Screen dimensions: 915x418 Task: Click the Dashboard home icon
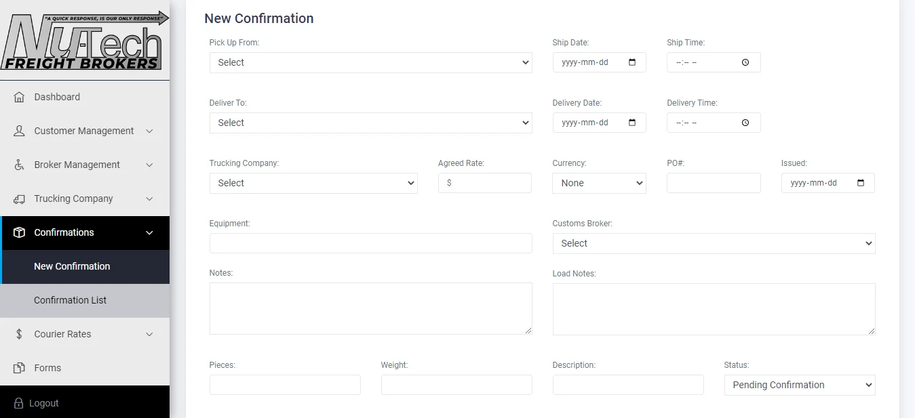click(19, 97)
